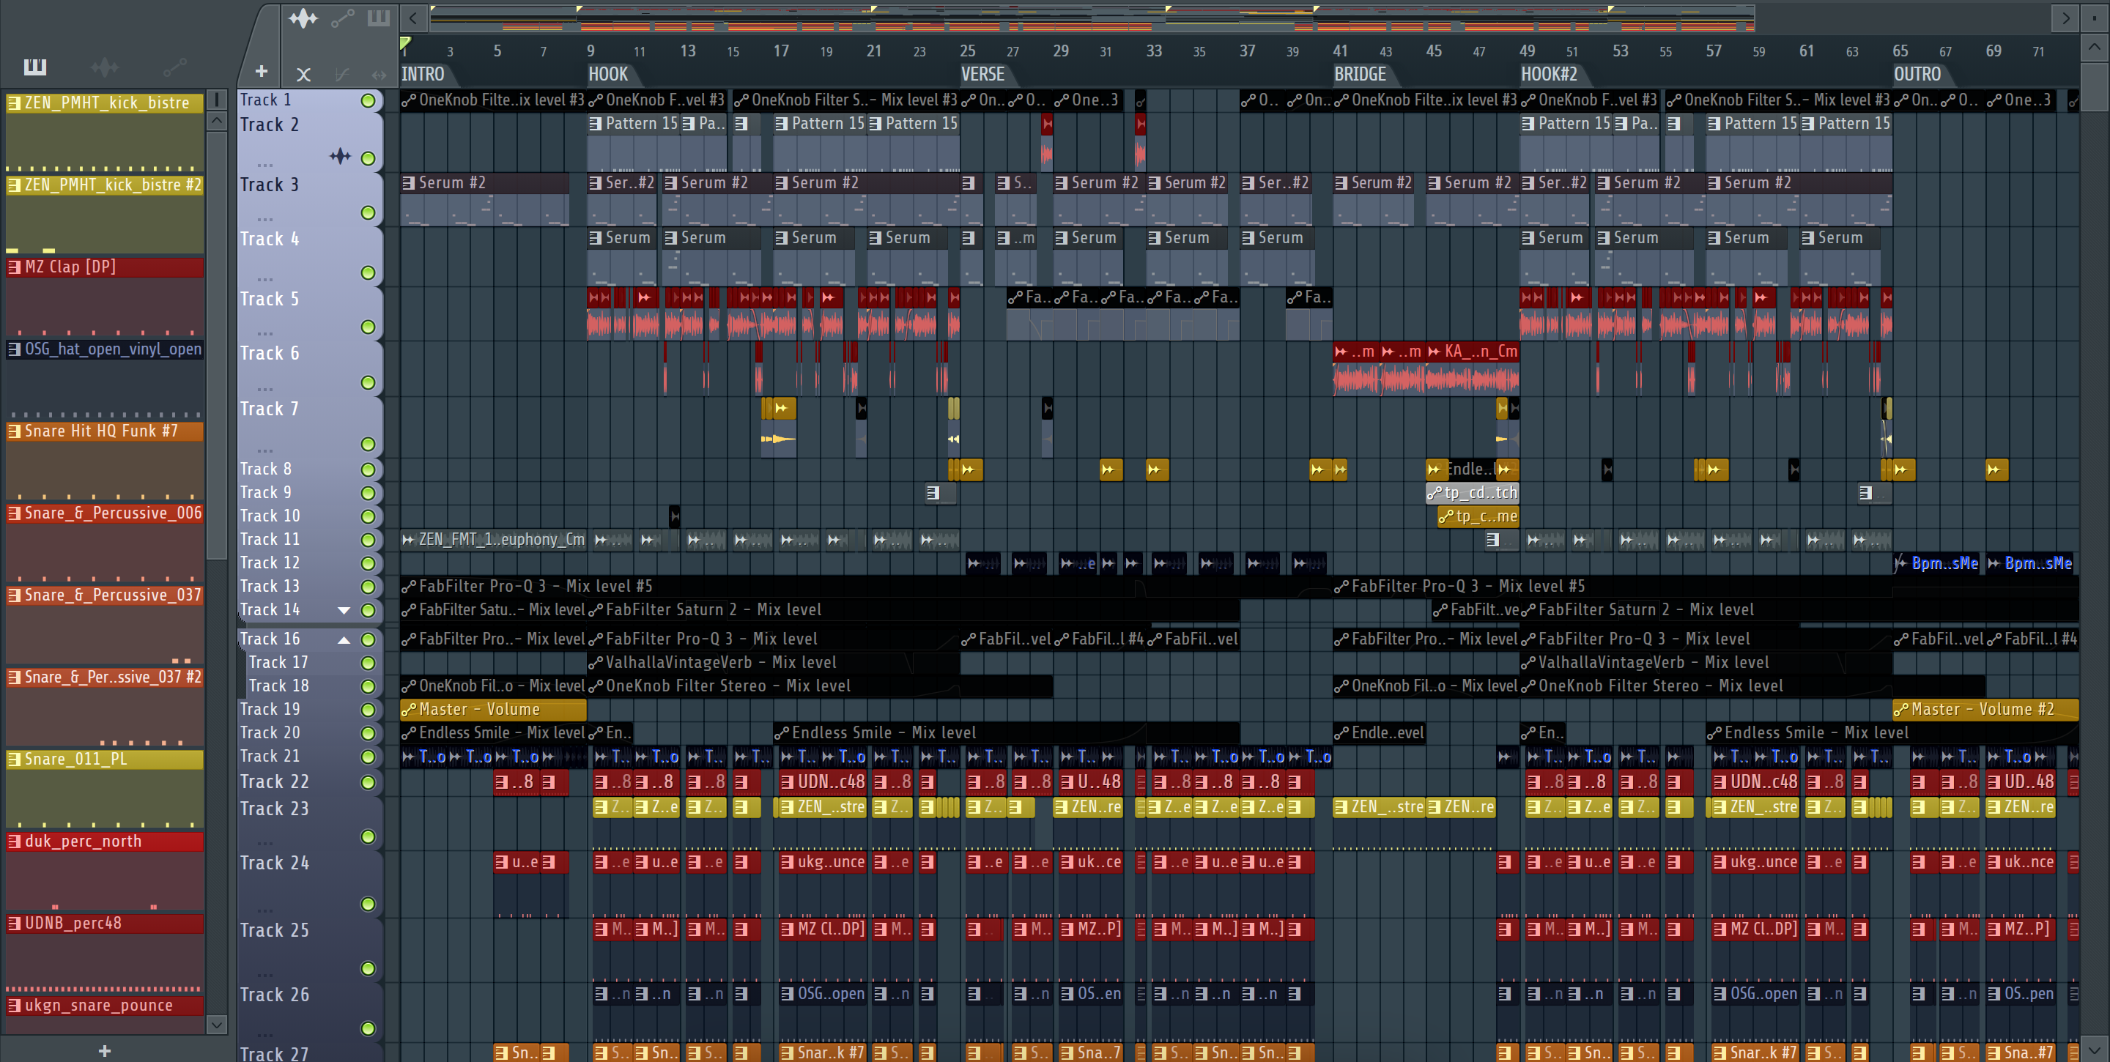Click the automation clip filter icon in picker

click(174, 67)
